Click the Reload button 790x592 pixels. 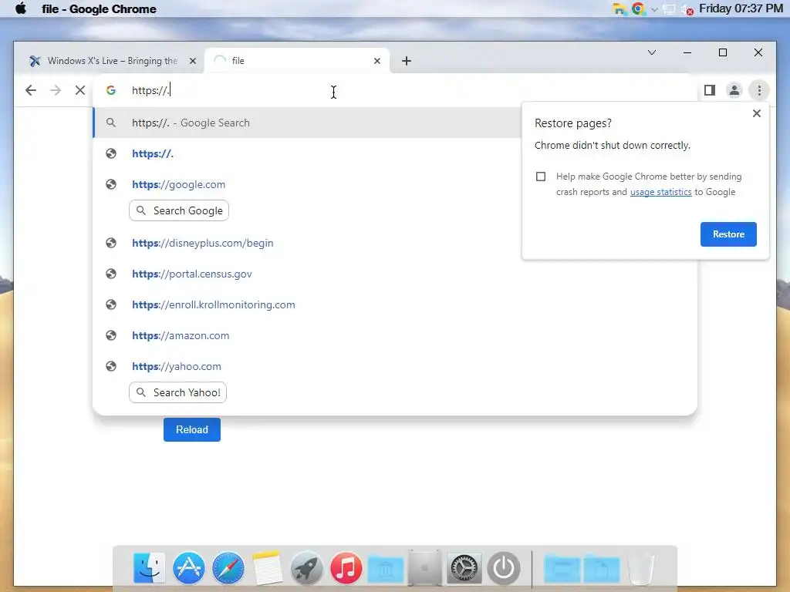(191, 429)
